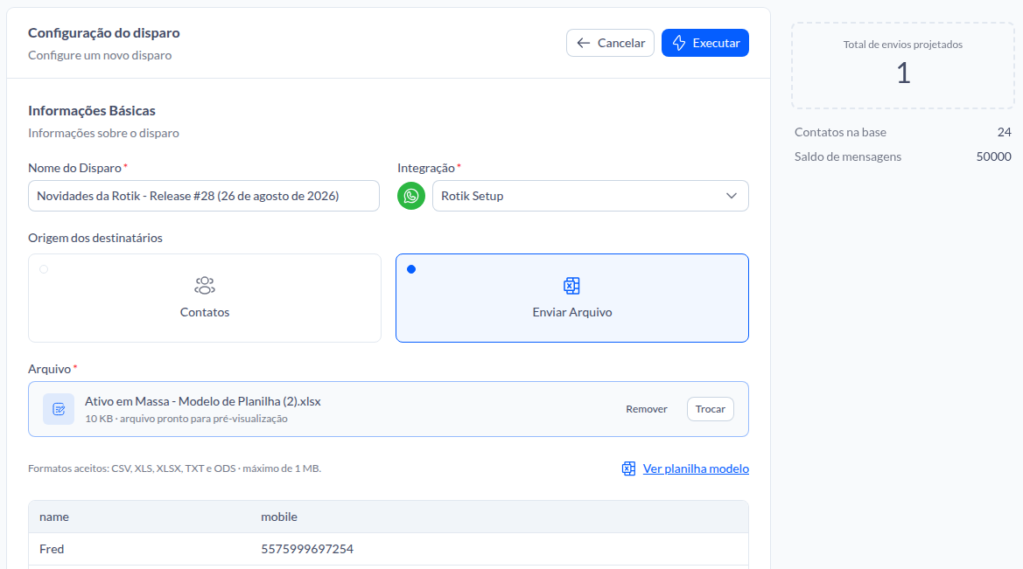Click the chevron arrow of the Integração dropdown
The height and width of the screenshot is (569, 1023).
(732, 196)
